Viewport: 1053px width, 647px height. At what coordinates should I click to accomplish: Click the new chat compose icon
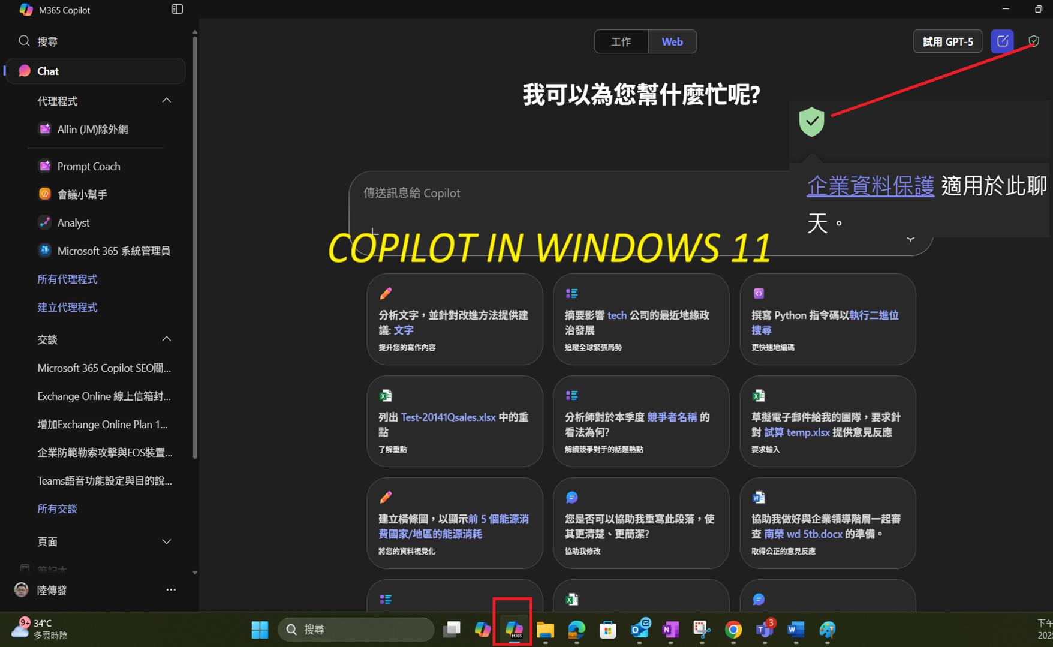pyautogui.click(x=1002, y=41)
